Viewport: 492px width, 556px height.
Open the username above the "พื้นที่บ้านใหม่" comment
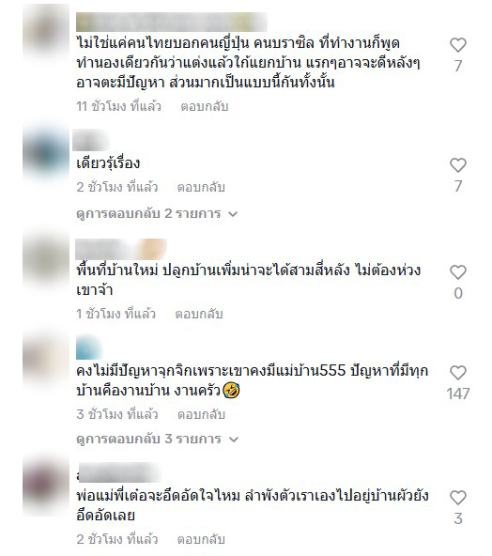tap(121, 249)
